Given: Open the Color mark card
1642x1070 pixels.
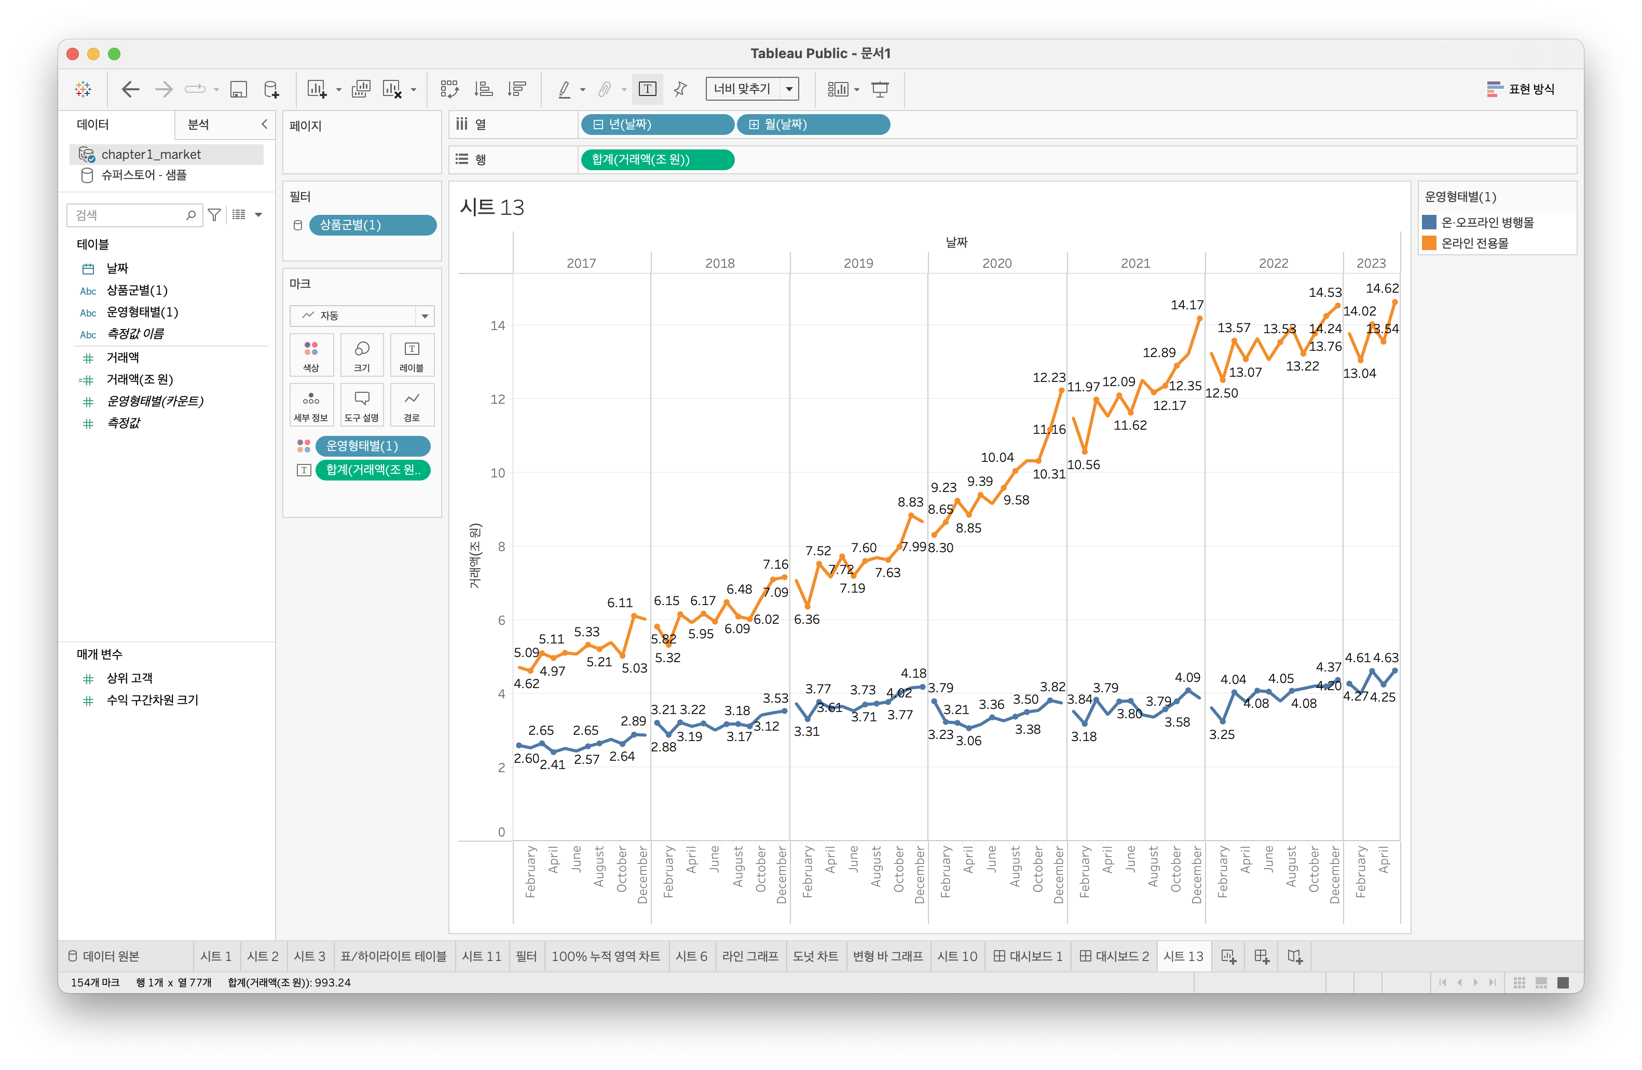Looking at the screenshot, I should point(311,354).
